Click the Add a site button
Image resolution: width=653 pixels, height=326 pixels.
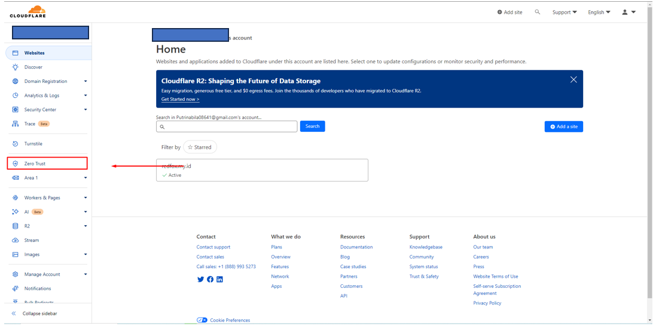point(563,127)
